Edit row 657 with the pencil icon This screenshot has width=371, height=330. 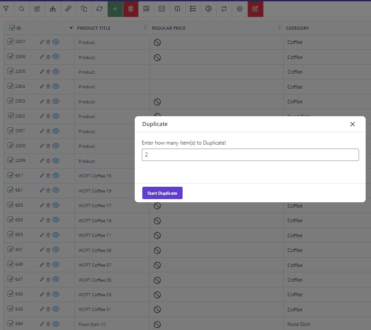[x=41, y=175]
